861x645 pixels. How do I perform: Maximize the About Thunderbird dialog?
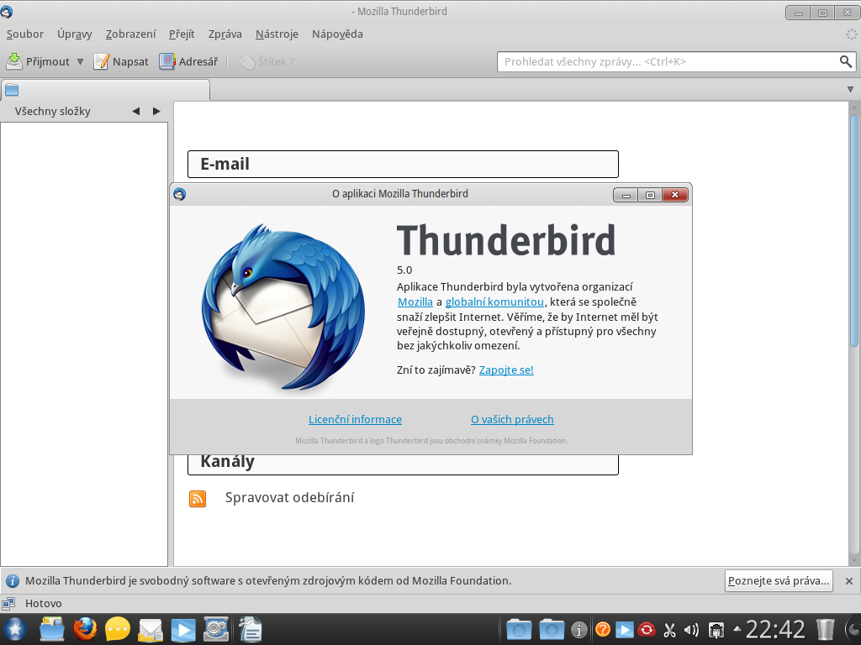click(650, 195)
